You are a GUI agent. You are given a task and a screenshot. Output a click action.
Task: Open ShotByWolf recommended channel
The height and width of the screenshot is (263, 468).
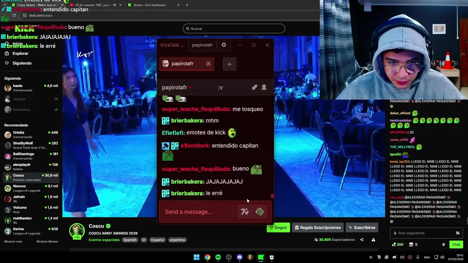click(31, 145)
